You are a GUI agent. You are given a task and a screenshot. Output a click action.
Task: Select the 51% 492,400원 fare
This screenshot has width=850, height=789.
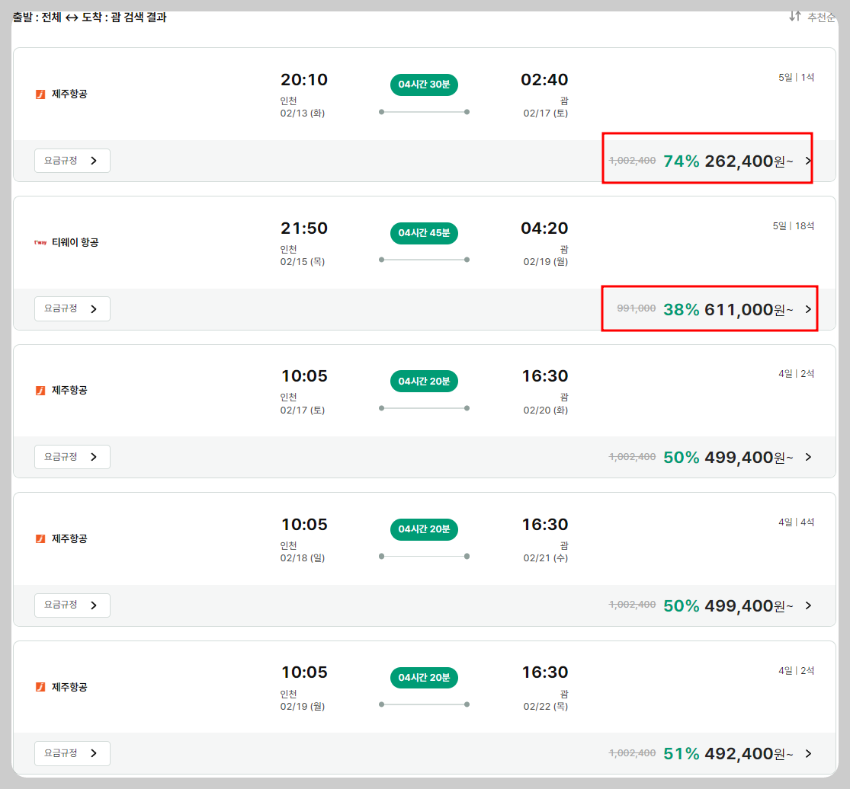point(728,754)
